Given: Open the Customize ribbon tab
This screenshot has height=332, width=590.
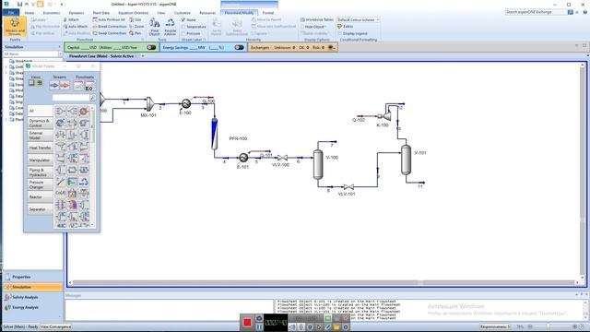Looking at the screenshot, I should pyautogui.click(x=183, y=13).
